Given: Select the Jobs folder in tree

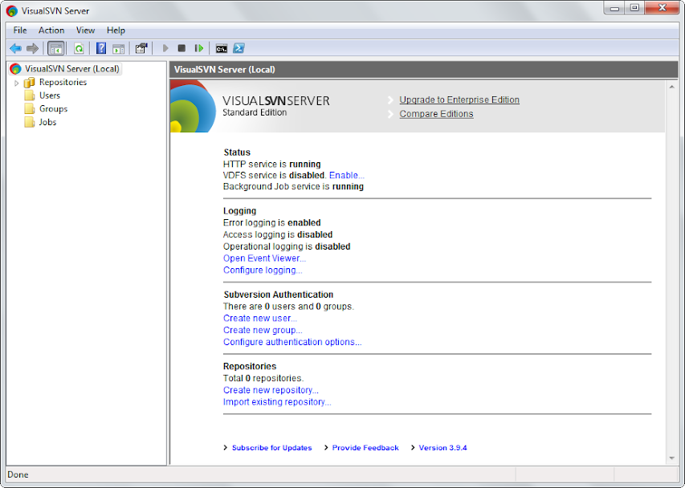Looking at the screenshot, I should pos(47,122).
